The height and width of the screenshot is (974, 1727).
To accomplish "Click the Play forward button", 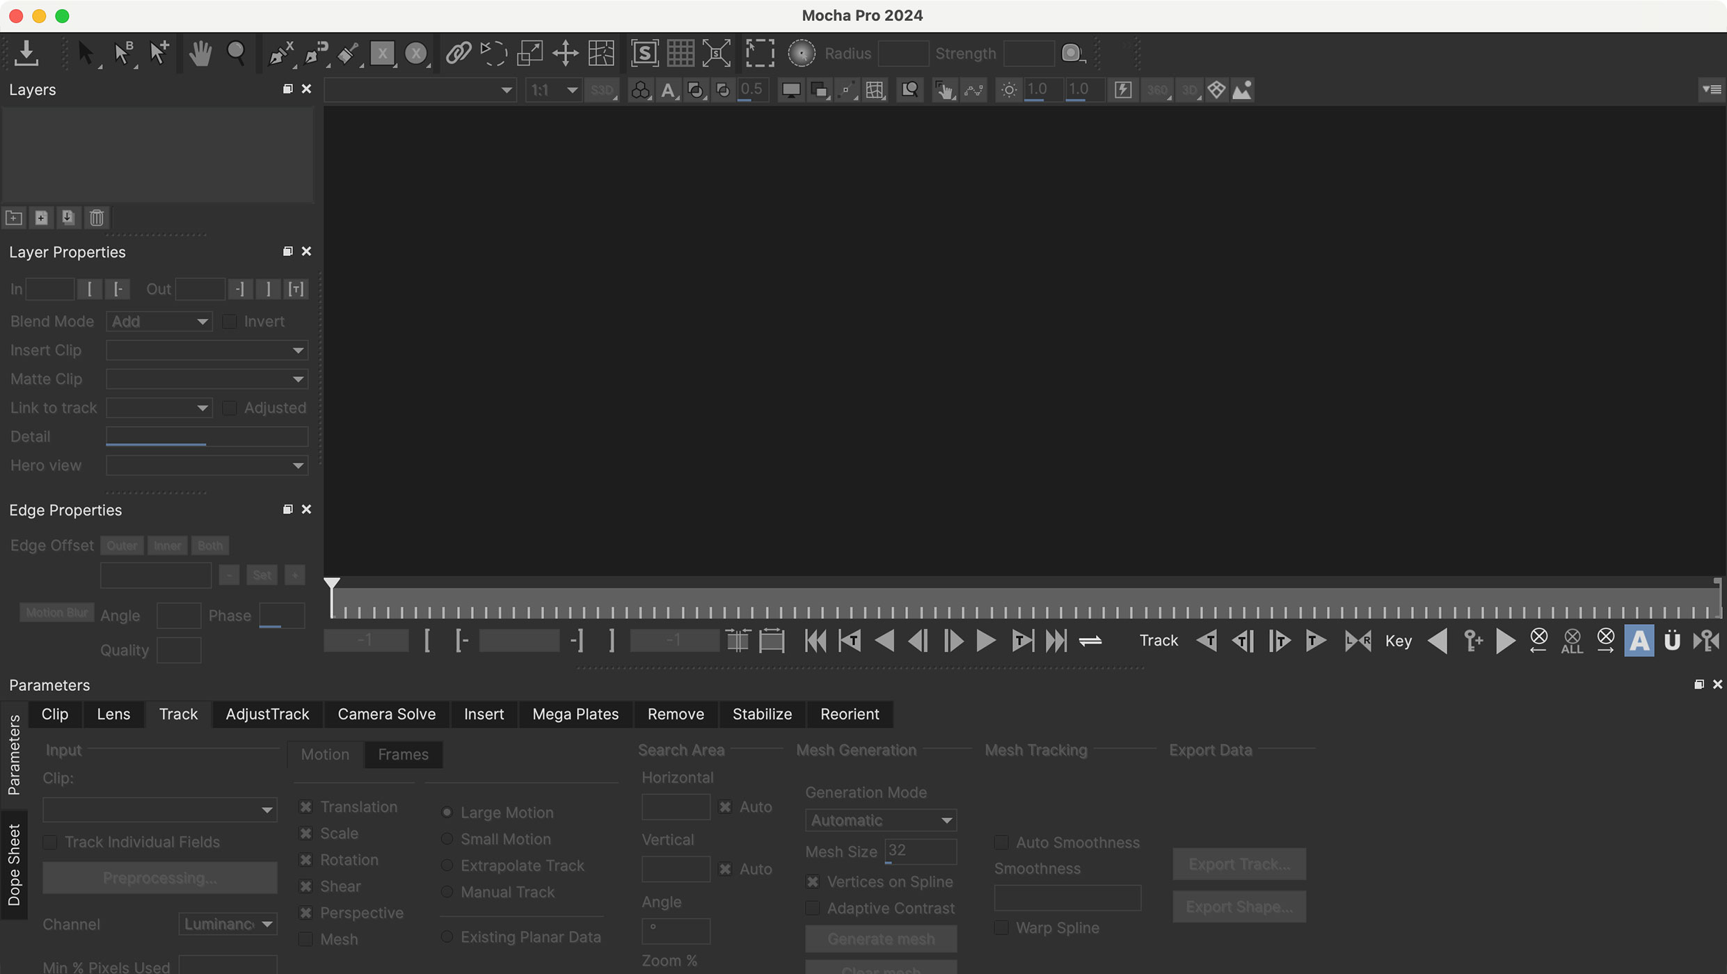I will (x=985, y=640).
